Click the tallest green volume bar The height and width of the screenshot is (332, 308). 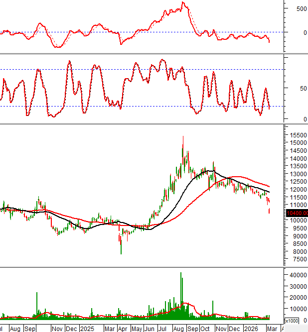point(181,294)
